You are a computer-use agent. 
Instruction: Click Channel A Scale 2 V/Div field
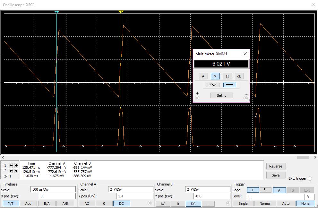131,189
